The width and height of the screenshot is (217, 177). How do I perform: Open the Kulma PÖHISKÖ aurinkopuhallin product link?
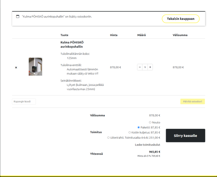72,44
